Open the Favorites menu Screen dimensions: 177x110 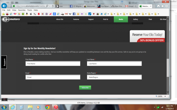coord(22,10)
